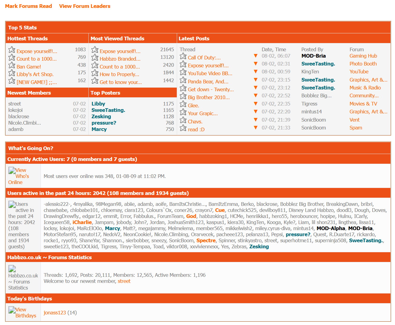Open YouTube Video BB thread
Image resolution: width=395 pixels, height=325 pixels.
(210, 73)
